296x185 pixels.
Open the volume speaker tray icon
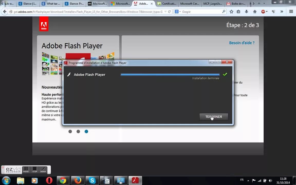pyautogui.click(x=271, y=181)
